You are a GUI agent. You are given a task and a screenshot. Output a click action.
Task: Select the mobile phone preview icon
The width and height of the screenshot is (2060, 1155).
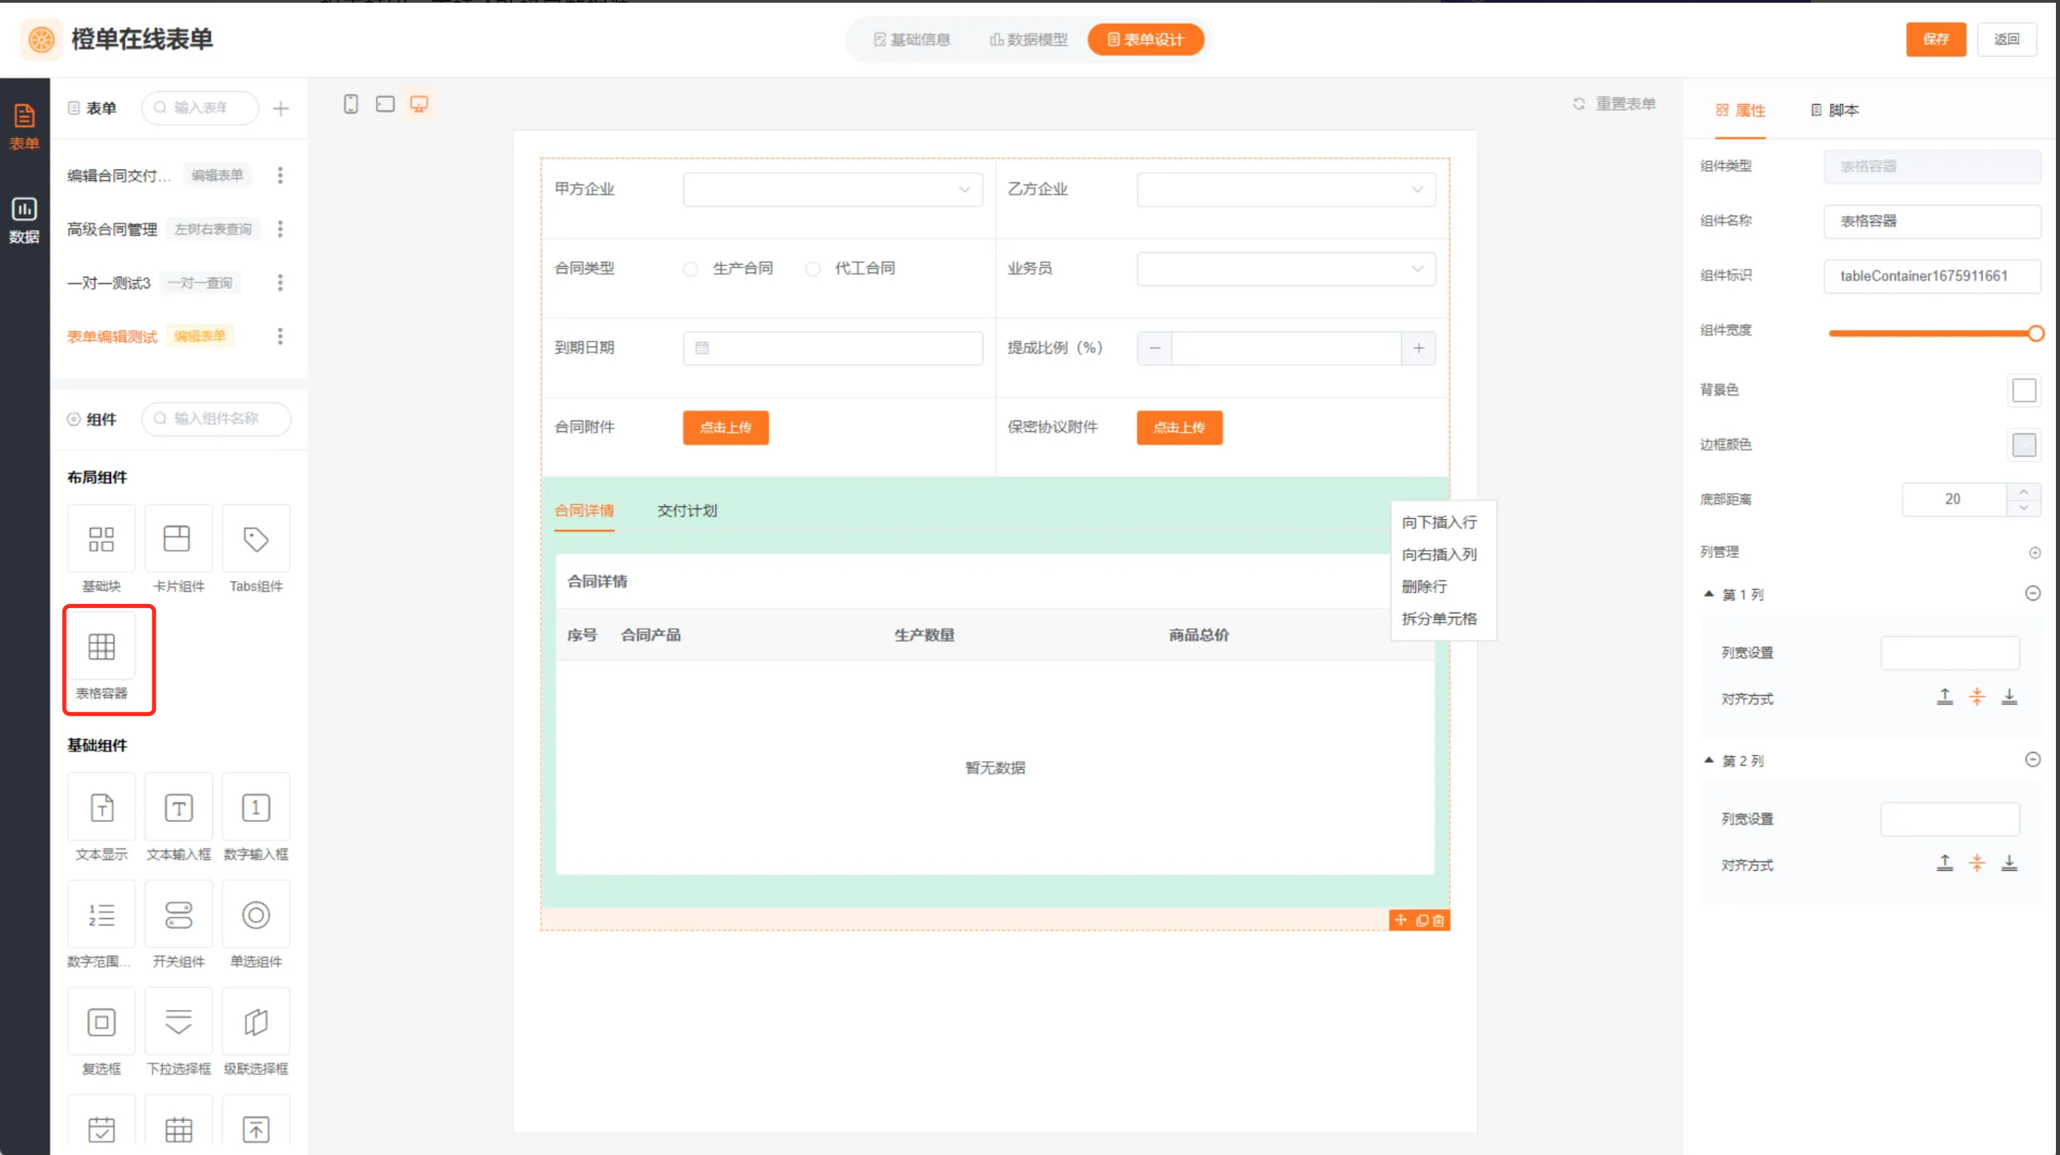pos(350,104)
